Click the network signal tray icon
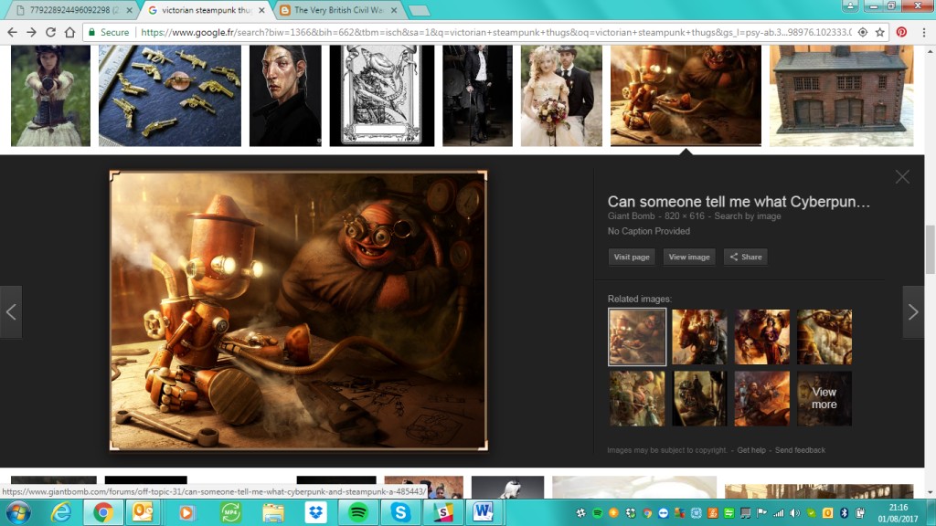The width and height of the screenshot is (936, 526). 779,512
